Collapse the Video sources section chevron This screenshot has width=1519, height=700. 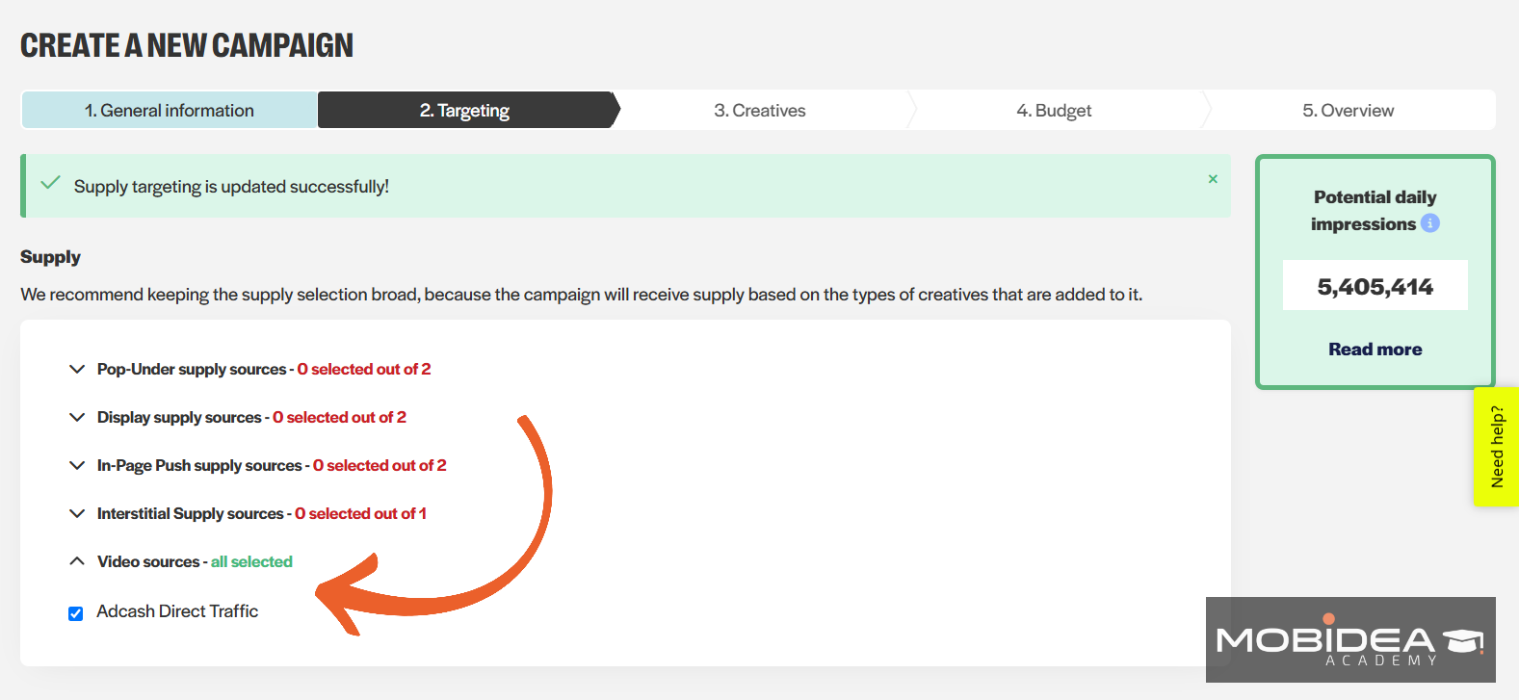point(77,561)
